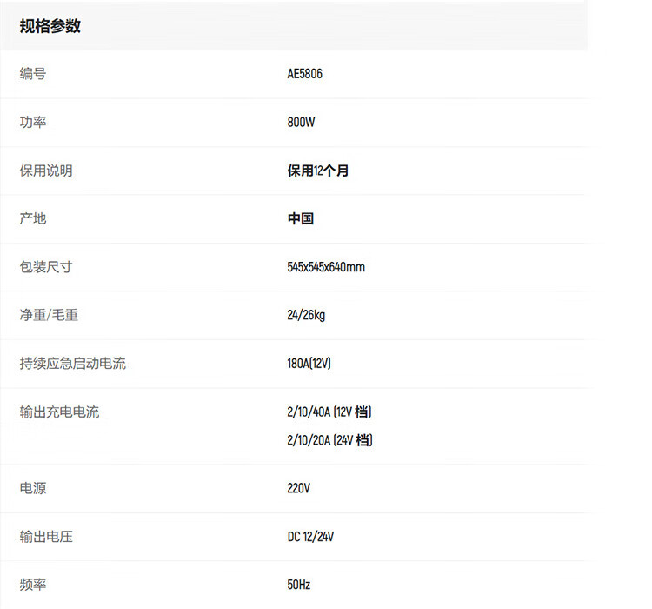Viewport: 652px width, 609px height.
Task: Select the 编号 label
Action: pyautogui.click(x=33, y=74)
